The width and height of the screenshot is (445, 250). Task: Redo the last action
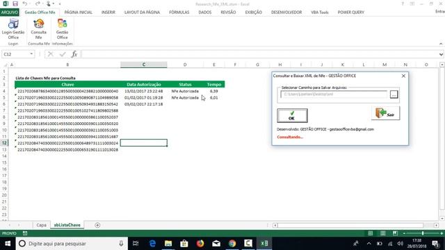[38, 3]
